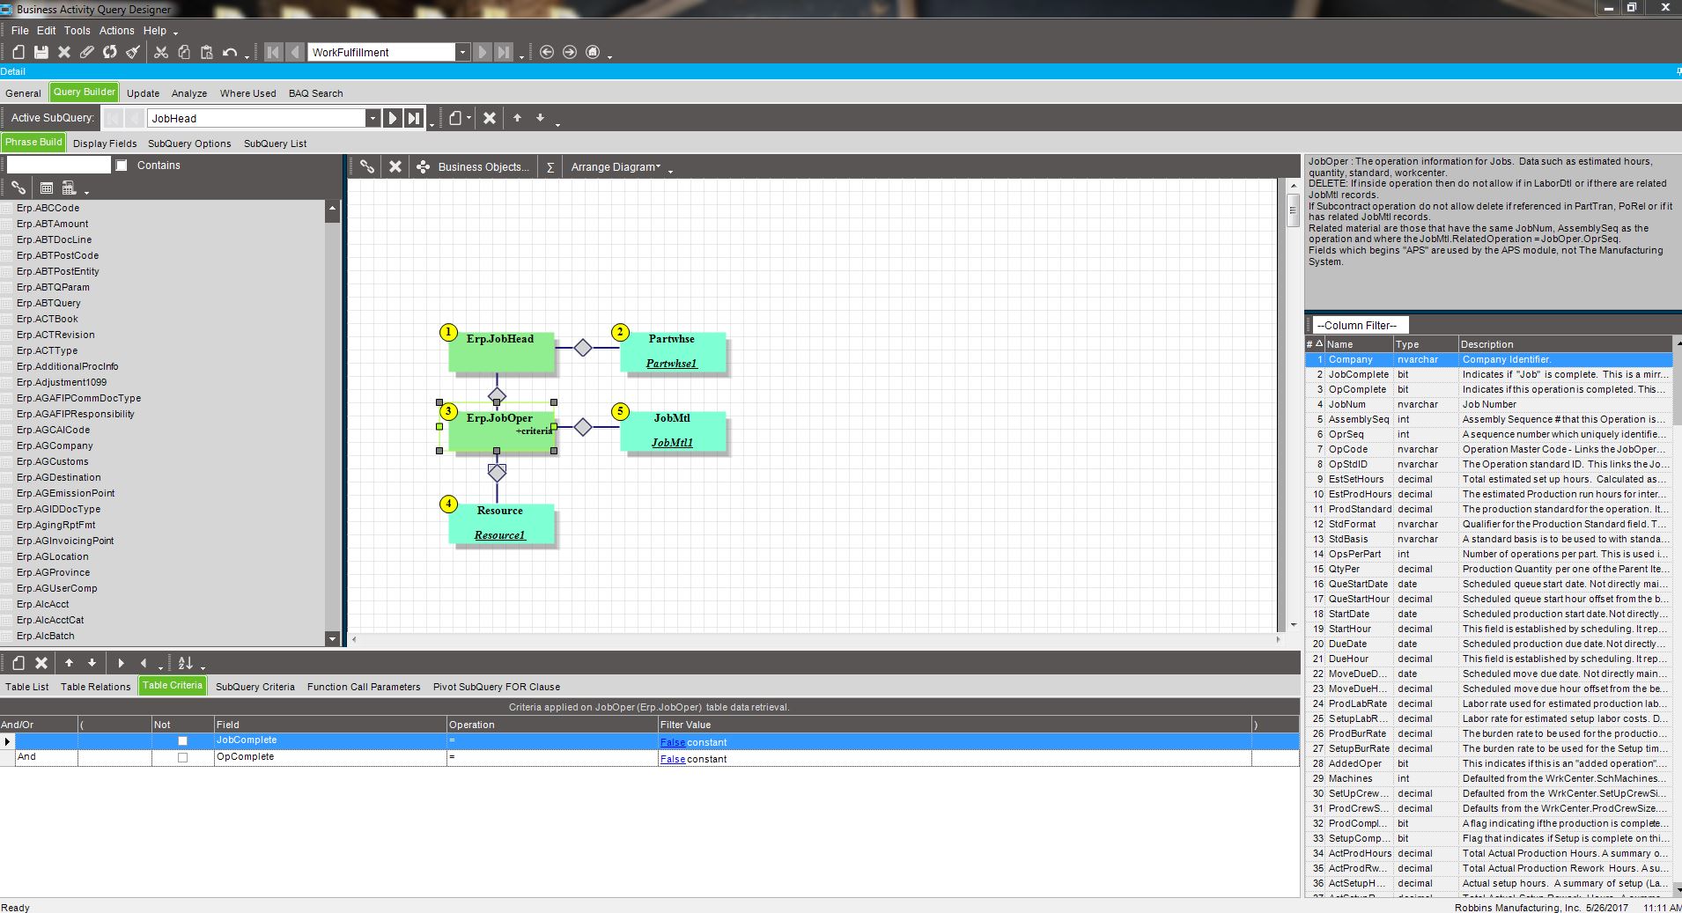
Task: Save the current BAQ with the floppy icon
Action: [41, 52]
